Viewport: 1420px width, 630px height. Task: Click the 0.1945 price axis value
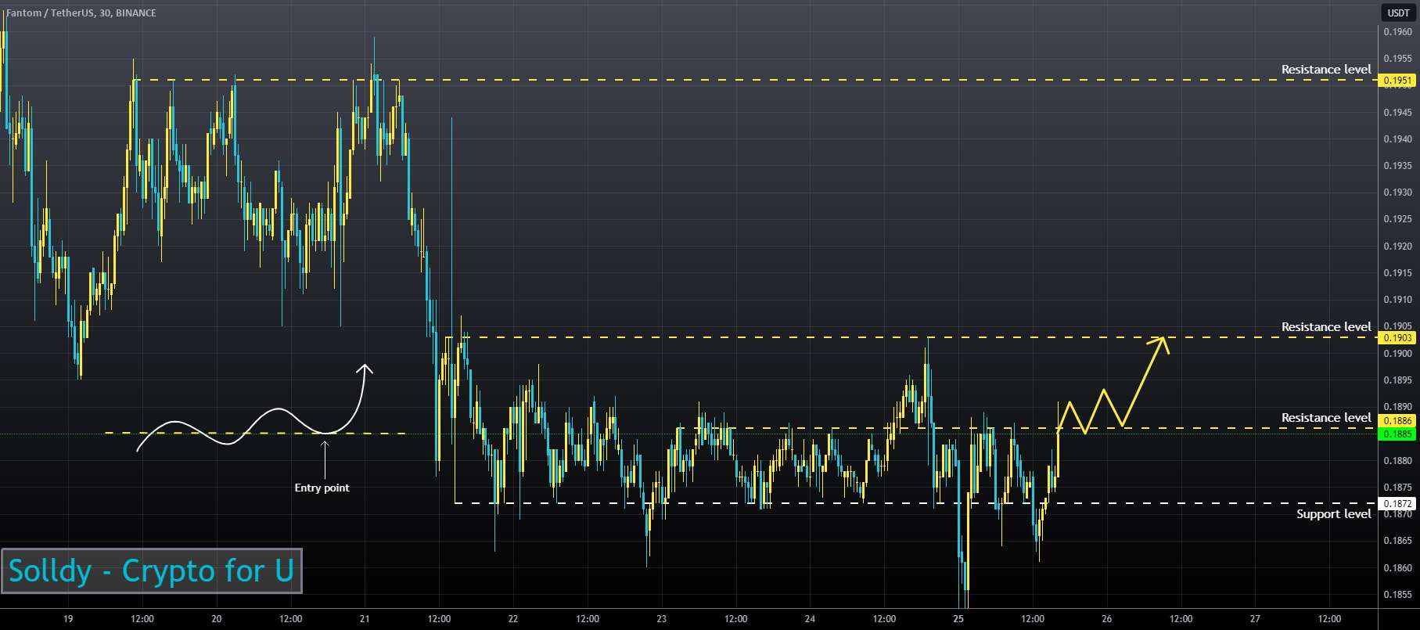[1397, 113]
